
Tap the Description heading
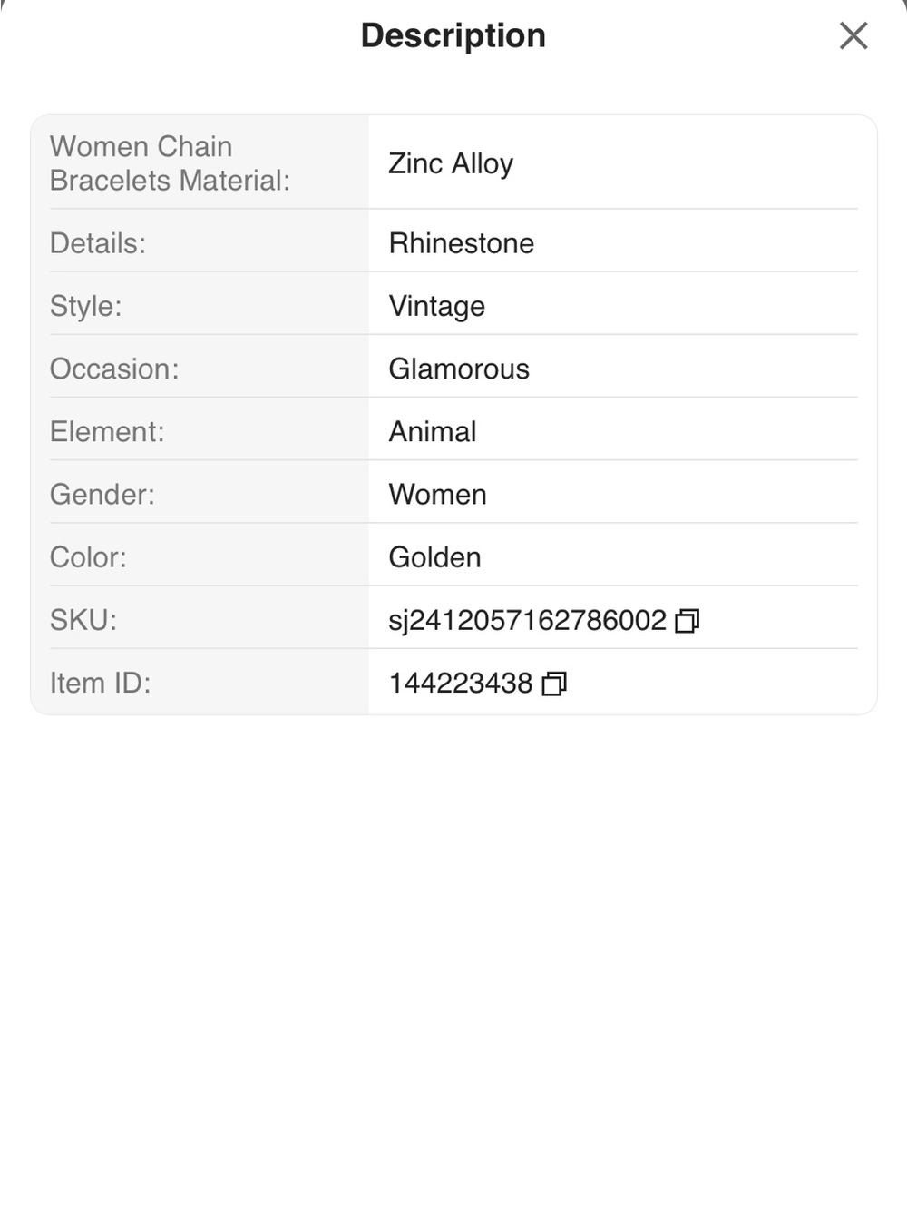(453, 35)
